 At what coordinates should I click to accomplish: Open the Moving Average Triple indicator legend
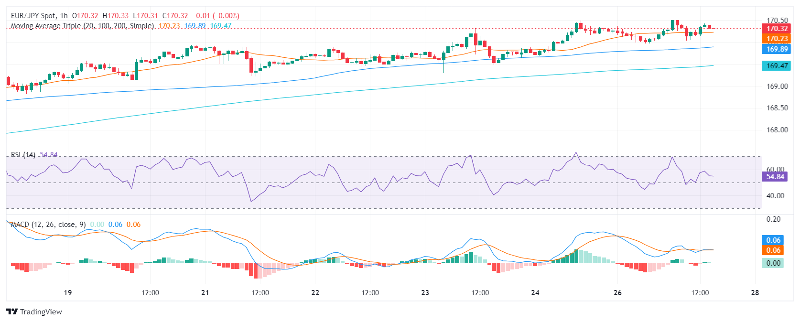(82, 26)
